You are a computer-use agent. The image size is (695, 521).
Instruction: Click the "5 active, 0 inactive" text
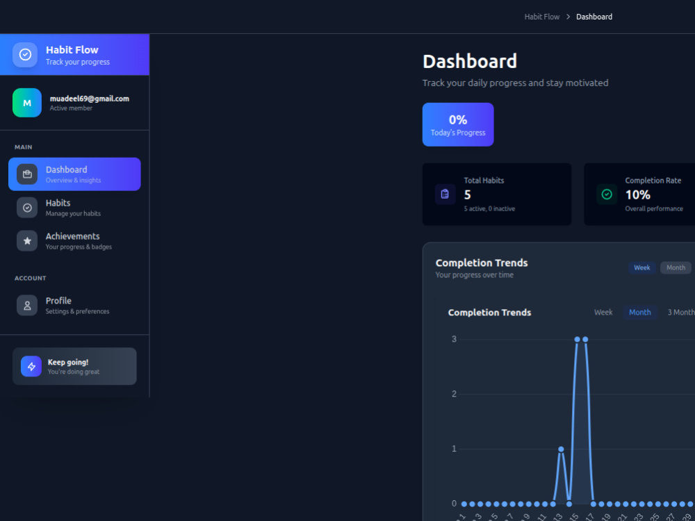489,208
